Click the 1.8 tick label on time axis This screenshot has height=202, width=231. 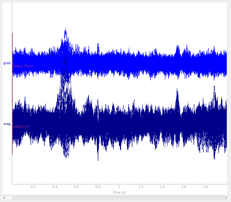click(x=205, y=187)
